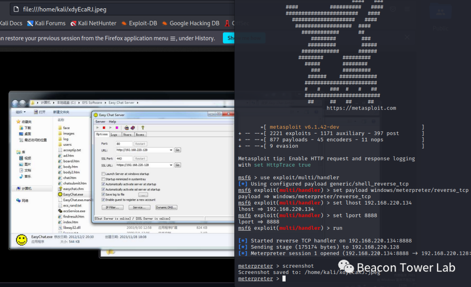Image resolution: width=471 pixels, height=287 pixels.
Task: Click the red stop-server icon in Easy Chat Server toolbar
Action: point(104,128)
